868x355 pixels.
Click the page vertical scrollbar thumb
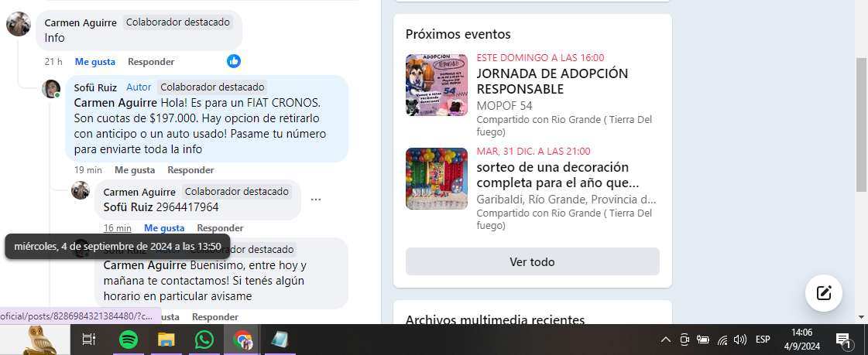pos(862,125)
